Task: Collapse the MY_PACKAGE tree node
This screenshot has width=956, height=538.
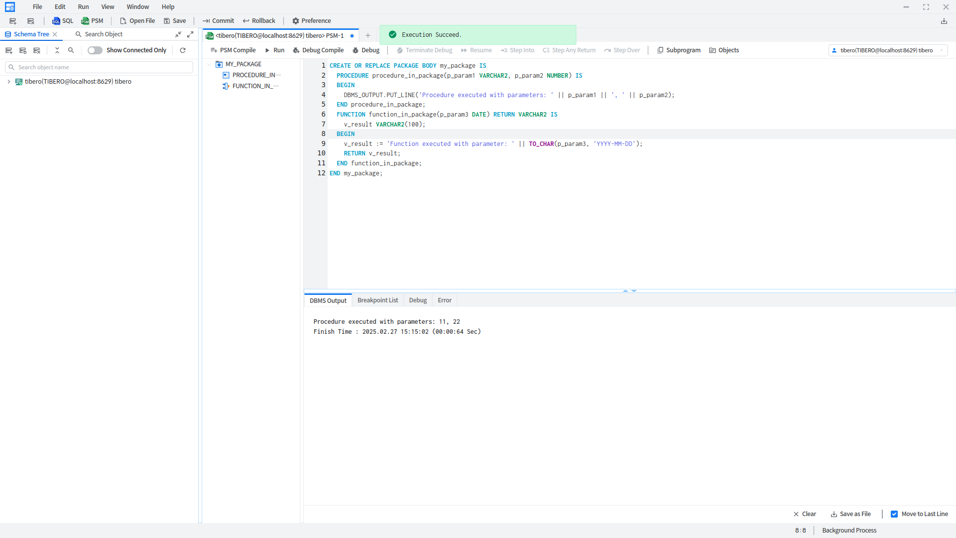Action: pos(209,64)
